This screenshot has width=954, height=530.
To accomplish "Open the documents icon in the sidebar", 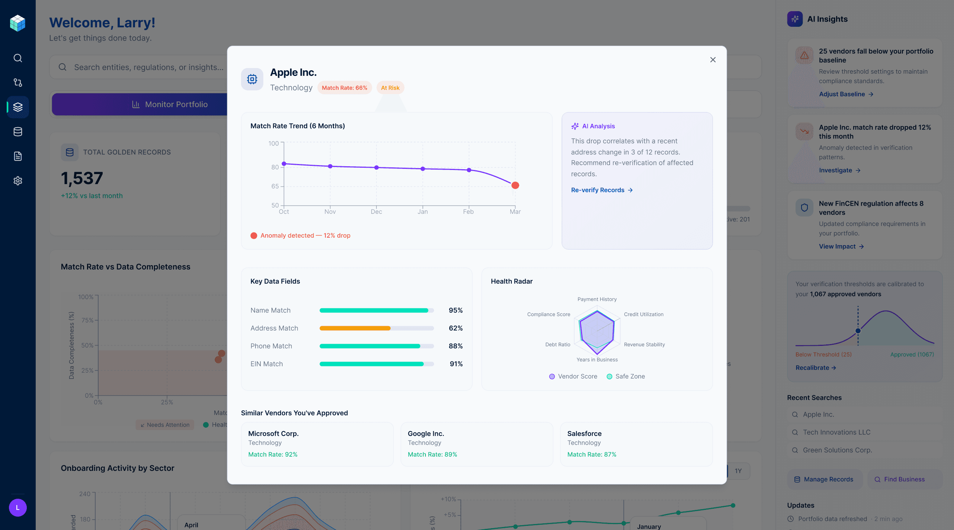I will [17, 156].
